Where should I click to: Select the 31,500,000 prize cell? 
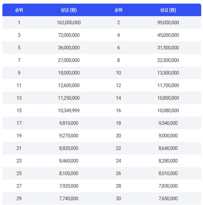pyautogui.click(x=168, y=48)
